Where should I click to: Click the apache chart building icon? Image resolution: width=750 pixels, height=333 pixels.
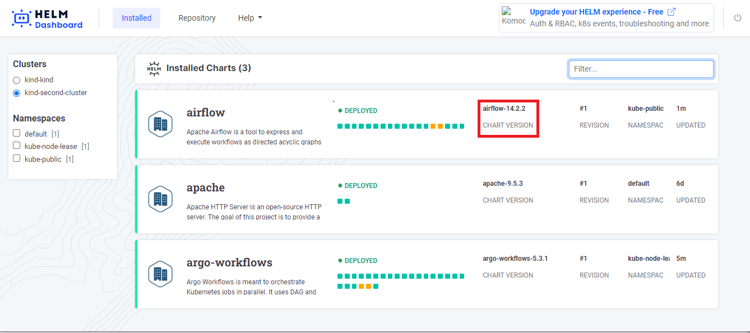click(x=160, y=199)
